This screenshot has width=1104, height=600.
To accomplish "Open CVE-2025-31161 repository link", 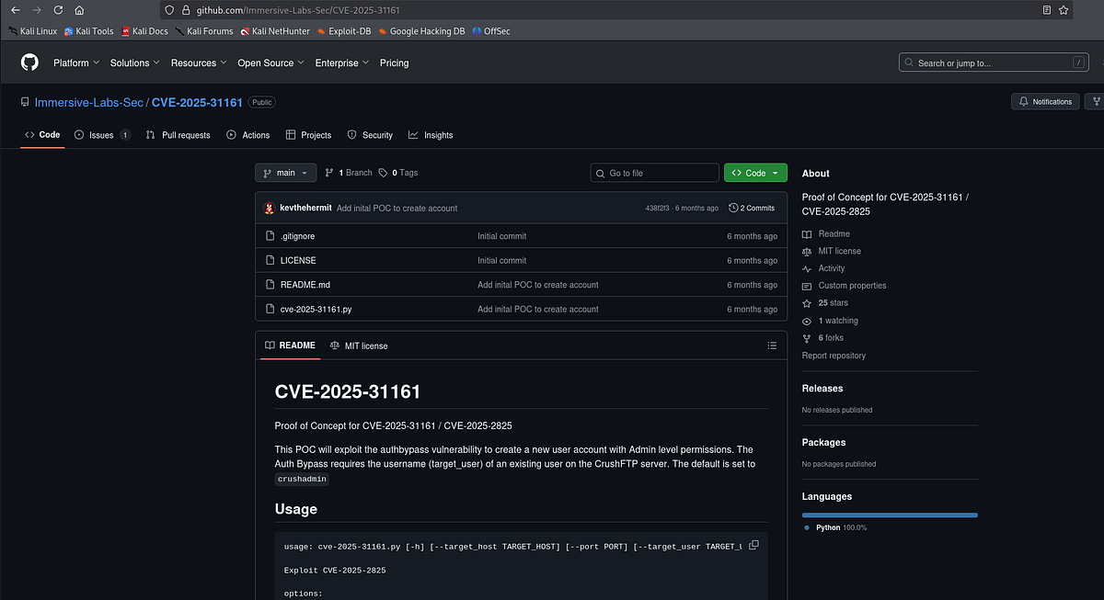I will pyautogui.click(x=197, y=102).
